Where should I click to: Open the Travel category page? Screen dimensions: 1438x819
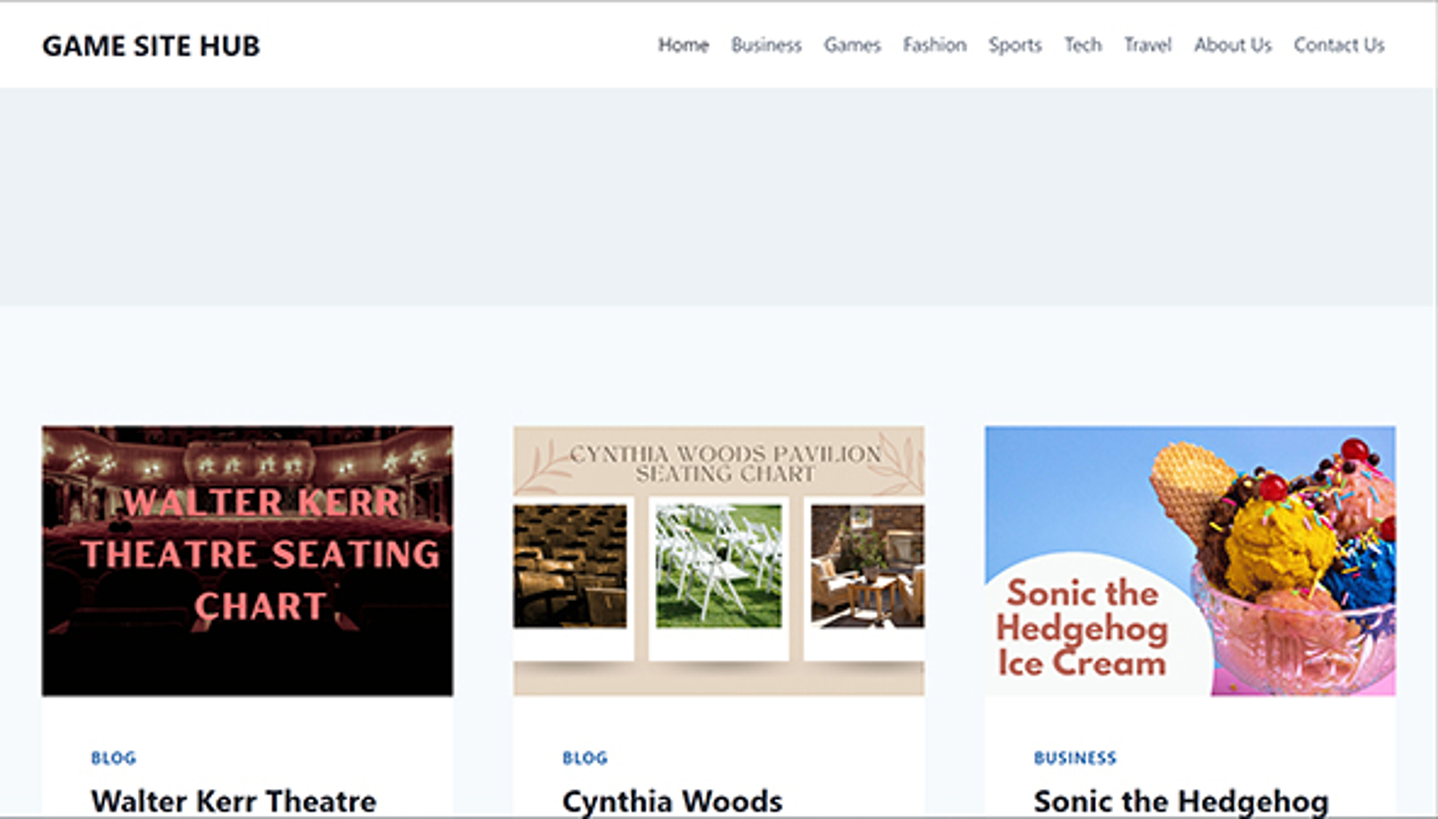coord(1147,46)
